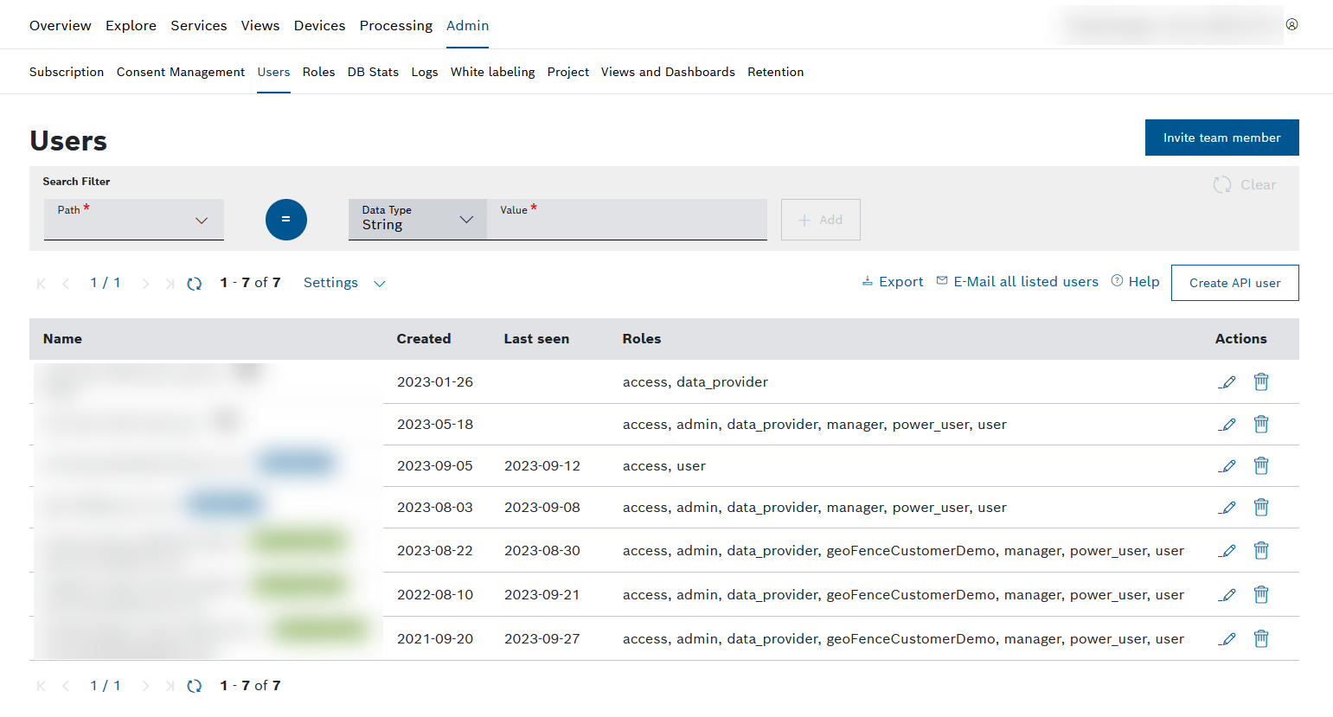Edit the user created 2021-09-20

point(1227,639)
